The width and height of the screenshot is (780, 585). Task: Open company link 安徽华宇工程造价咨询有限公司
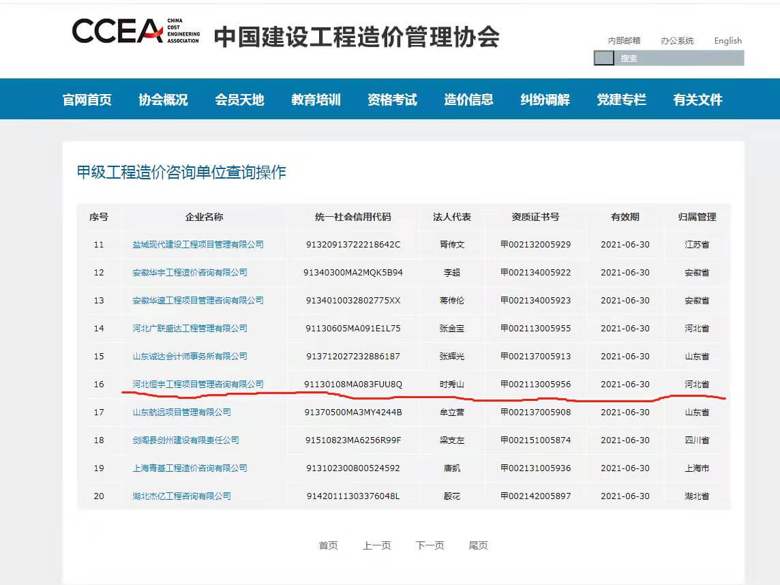190,272
